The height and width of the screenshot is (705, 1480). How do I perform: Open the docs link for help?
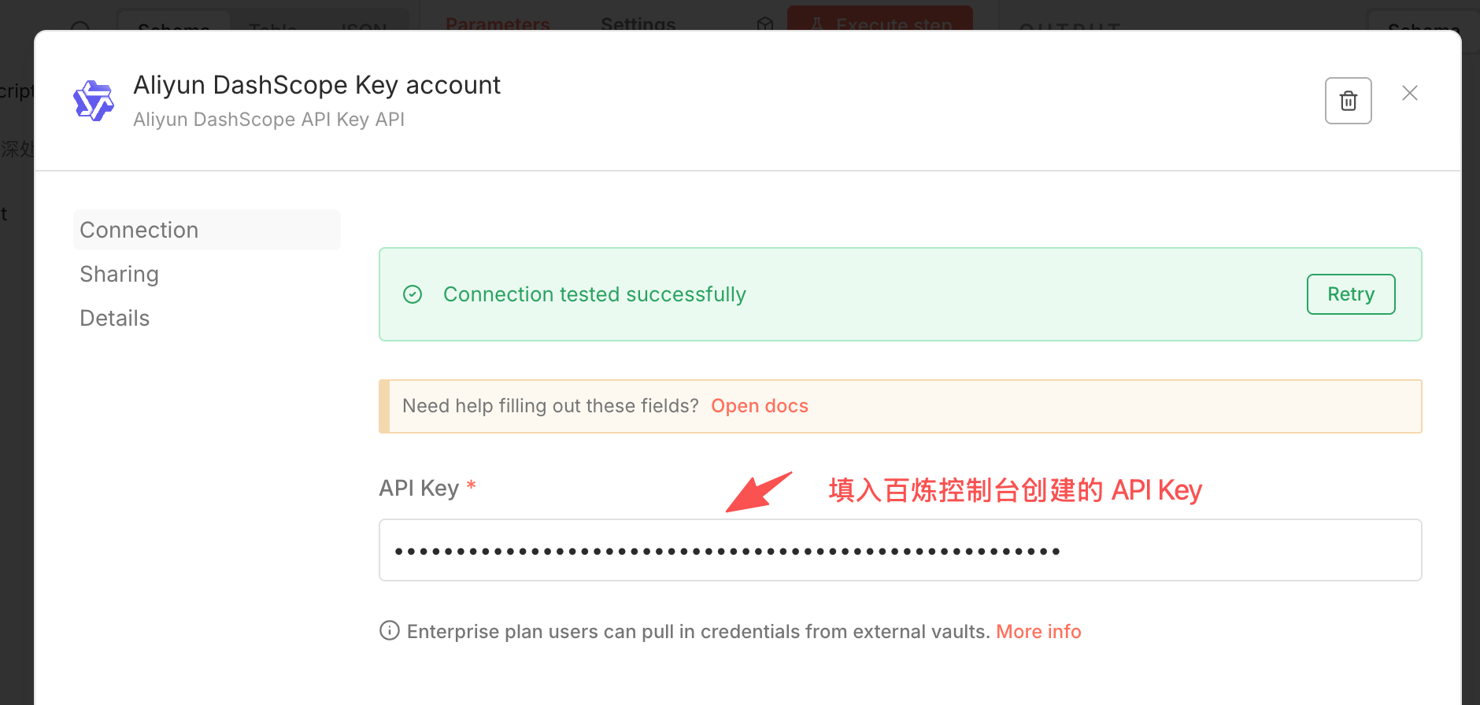[x=759, y=406]
